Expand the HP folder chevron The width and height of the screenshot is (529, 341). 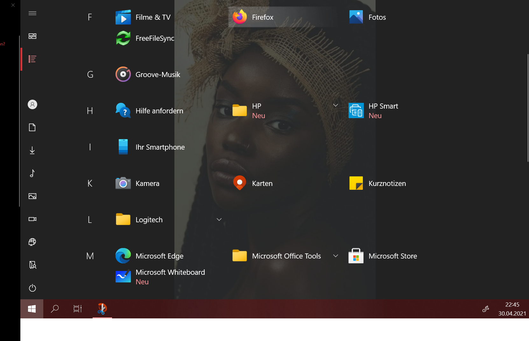[x=335, y=105]
